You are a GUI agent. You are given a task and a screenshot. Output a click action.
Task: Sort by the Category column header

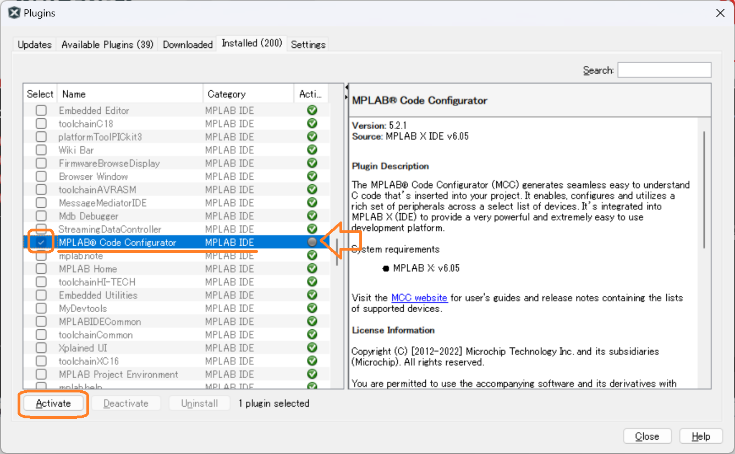coord(249,94)
